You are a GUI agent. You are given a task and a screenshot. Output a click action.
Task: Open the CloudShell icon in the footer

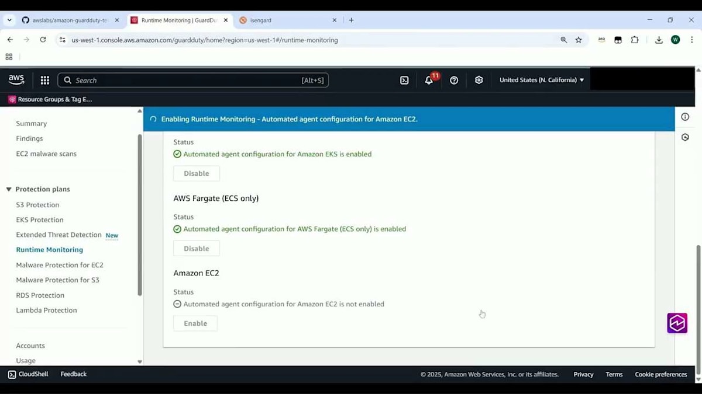pos(12,374)
